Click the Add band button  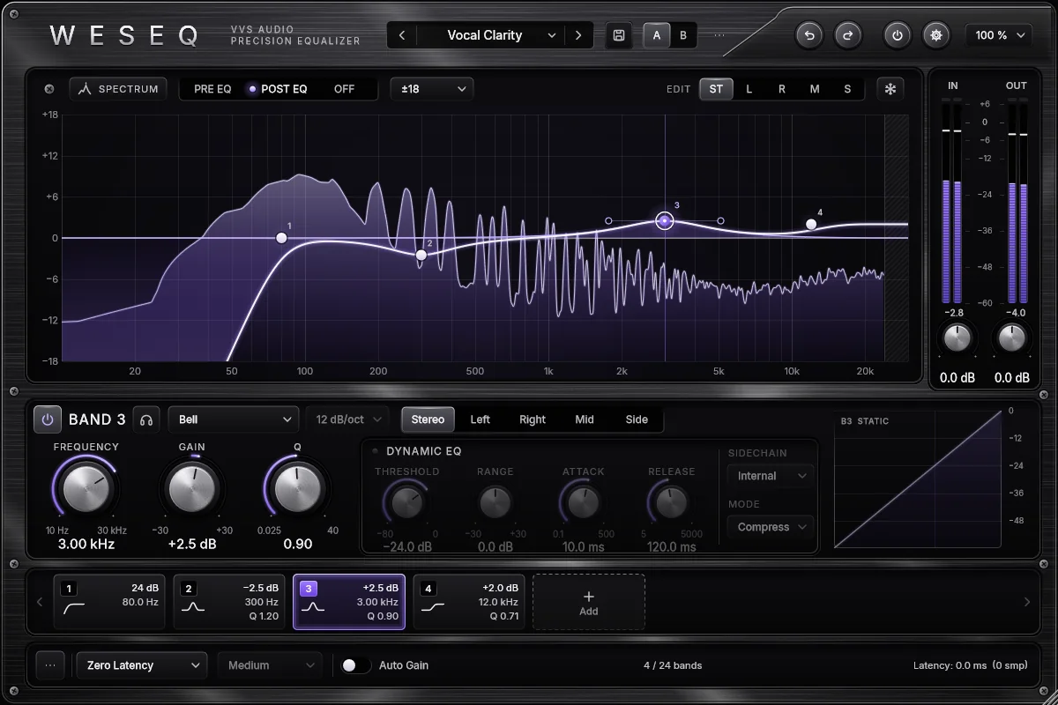point(589,603)
